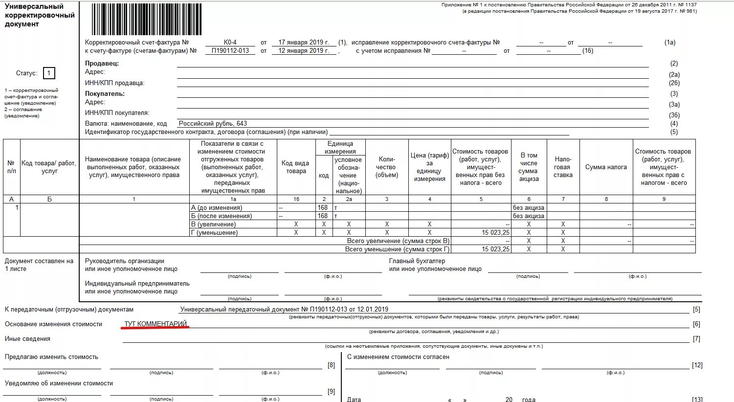Screen dimensions: 734x402
Task: Click the "Универсальный корректировочный документ" title
Action: coord(40,15)
